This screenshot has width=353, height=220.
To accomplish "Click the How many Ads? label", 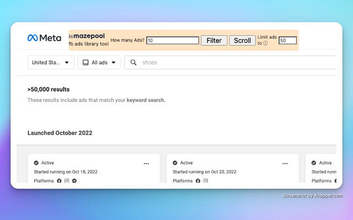I will point(127,40).
